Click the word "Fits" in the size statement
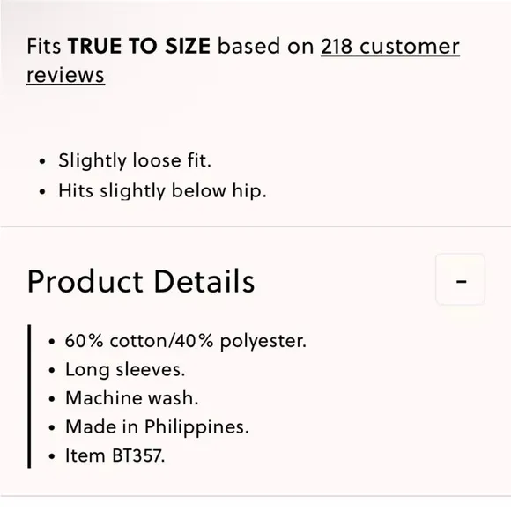This screenshot has width=511, height=511. click(44, 46)
